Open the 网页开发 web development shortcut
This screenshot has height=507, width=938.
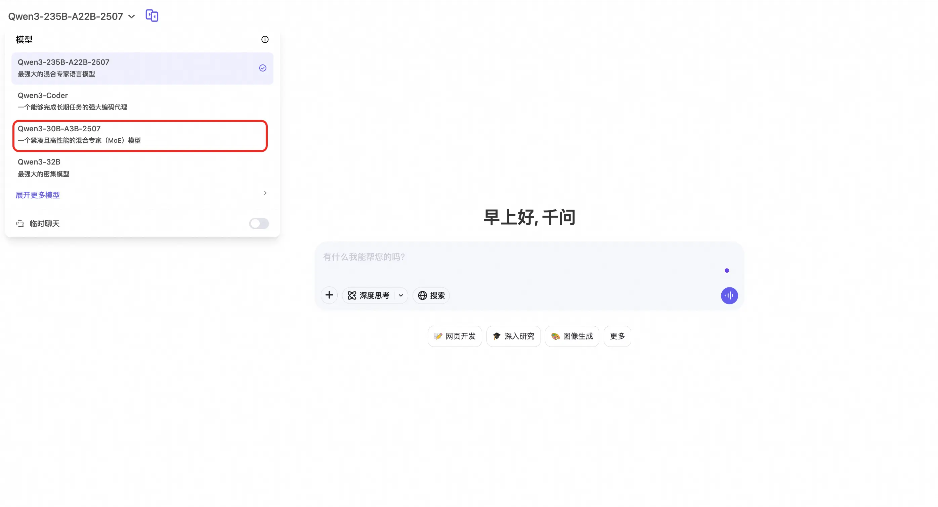coord(455,336)
